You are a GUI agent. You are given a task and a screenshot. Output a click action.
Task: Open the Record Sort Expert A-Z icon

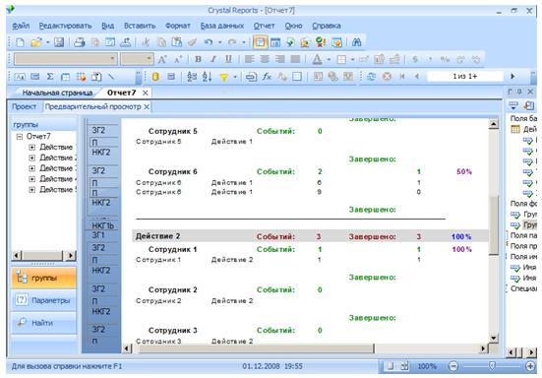207,77
